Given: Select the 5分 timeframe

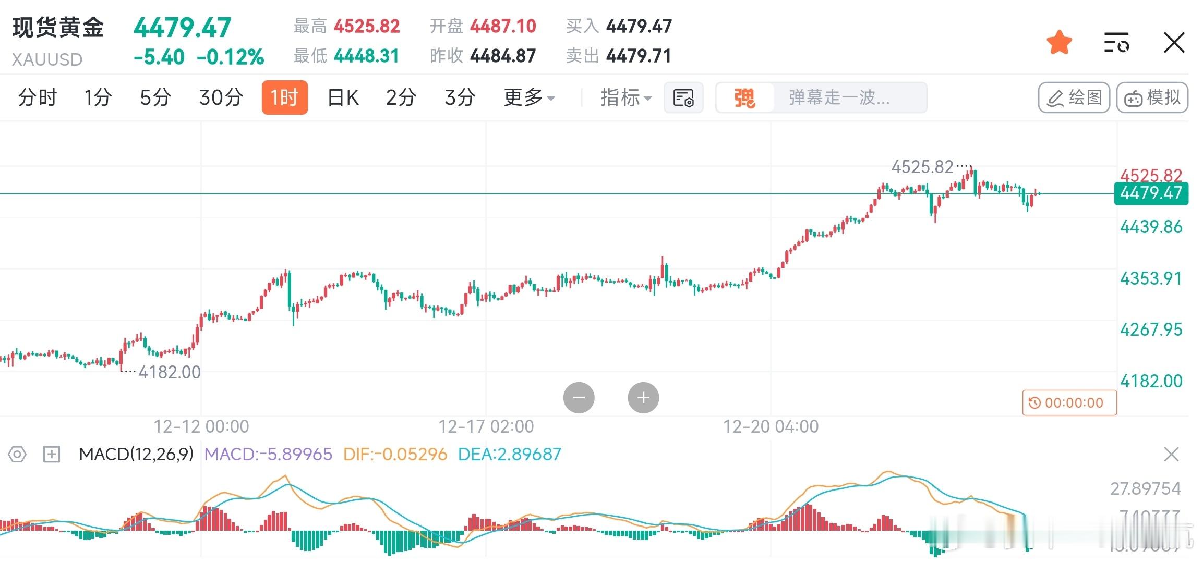Looking at the screenshot, I should 154,97.
